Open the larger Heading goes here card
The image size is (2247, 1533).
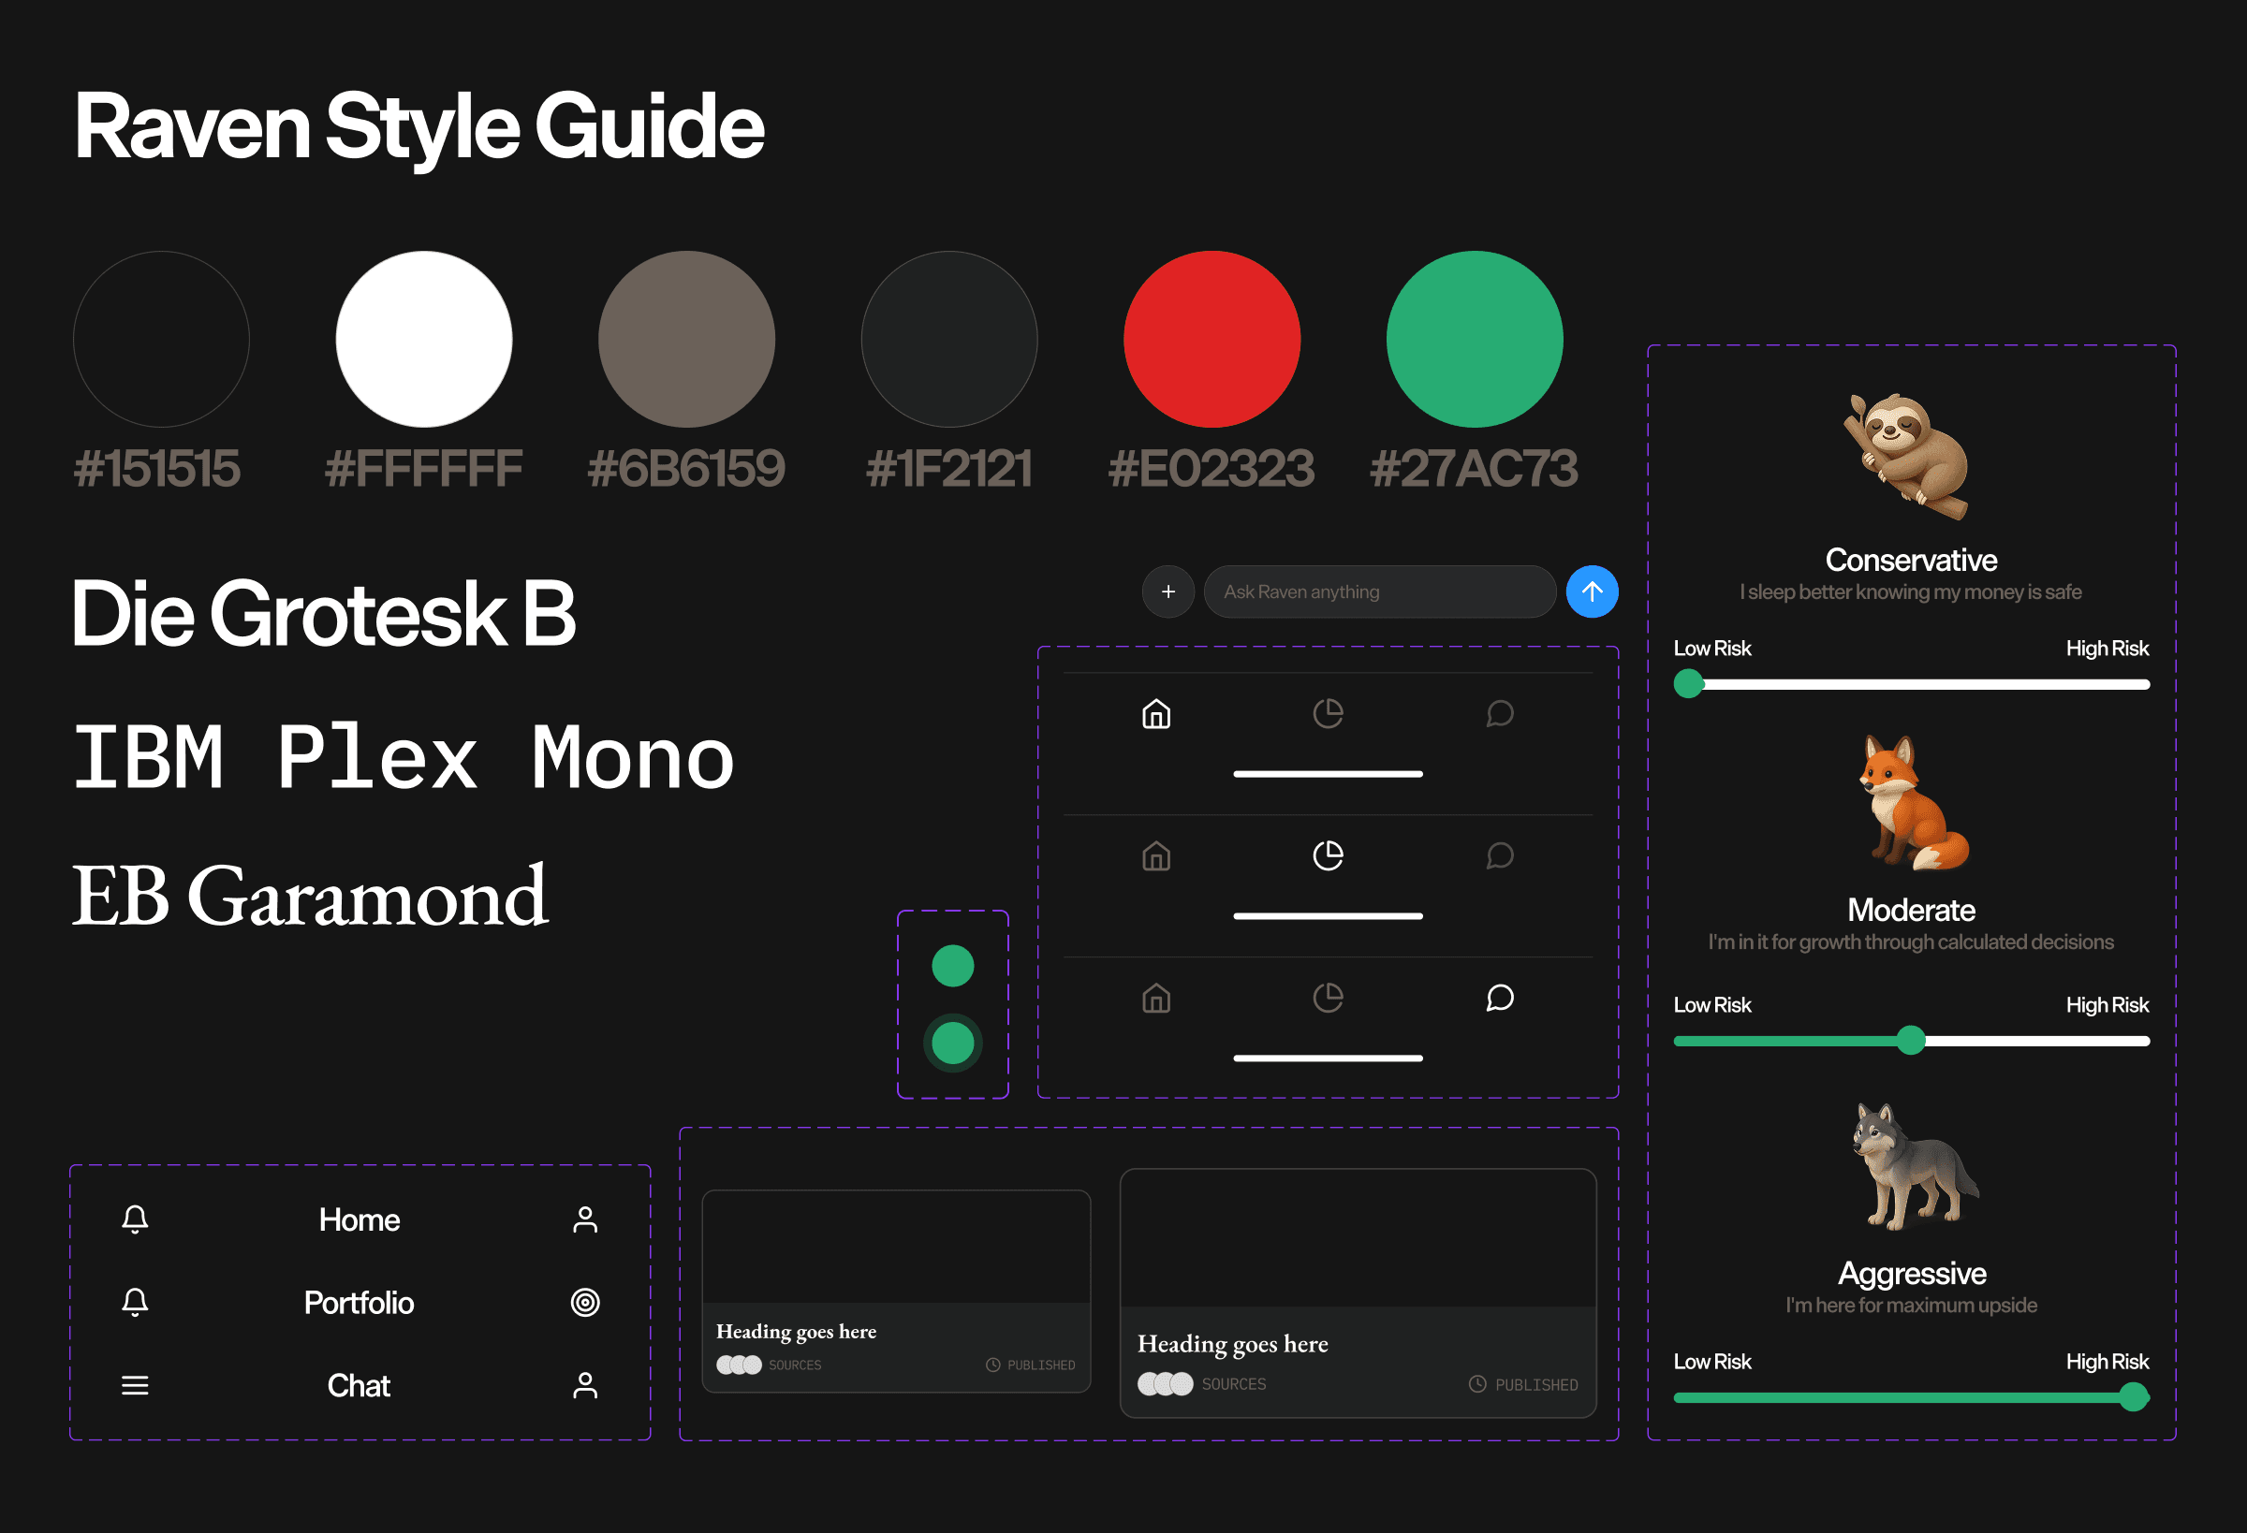1358,1292
